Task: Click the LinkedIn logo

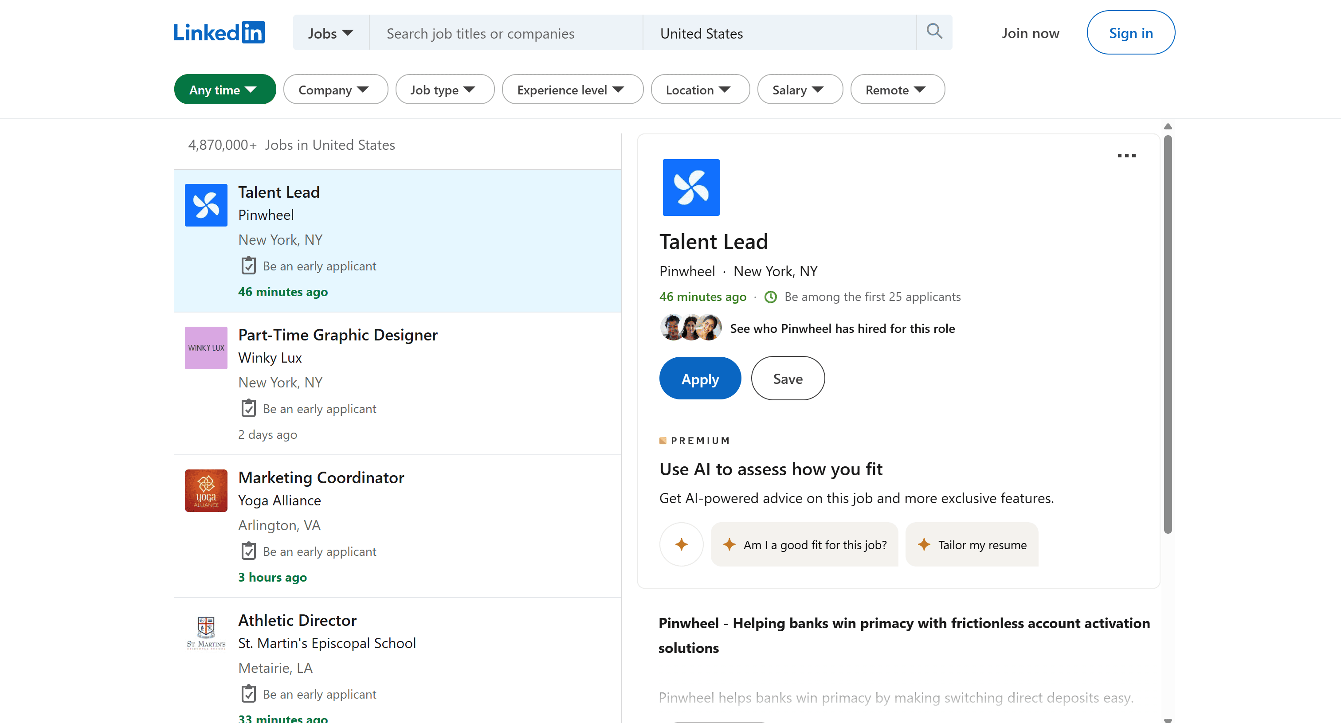Action: click(x=219, y=32)
